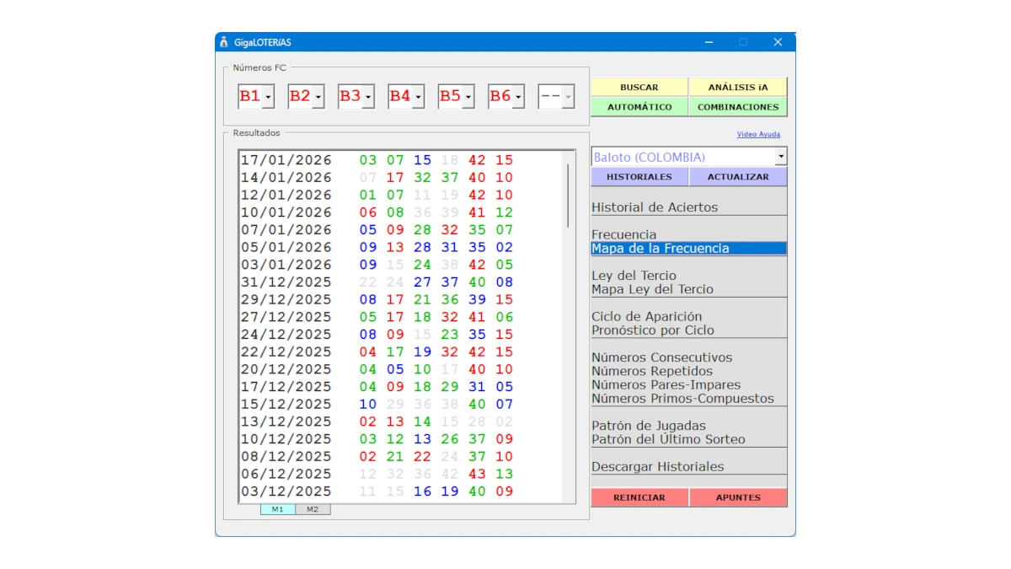Open the B1 number dropdown
This screenshot has height=569, width=1011.
coord(269,96)
